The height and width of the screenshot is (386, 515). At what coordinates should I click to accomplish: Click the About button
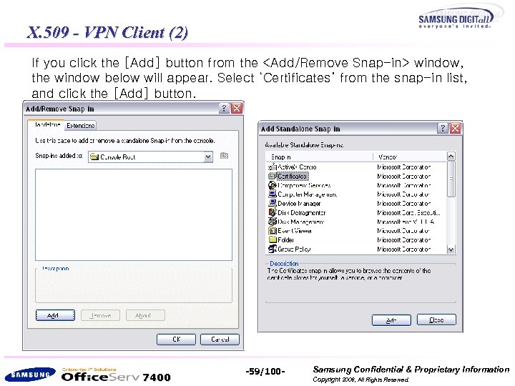[x=145, y=315]
